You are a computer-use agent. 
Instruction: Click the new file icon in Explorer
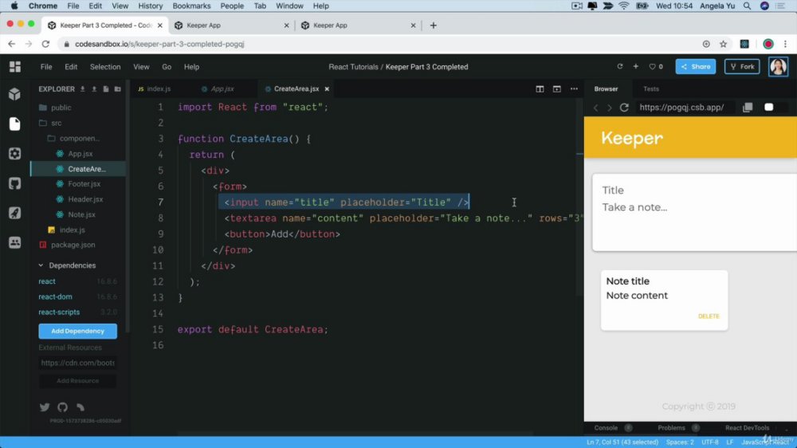[106, 89]
